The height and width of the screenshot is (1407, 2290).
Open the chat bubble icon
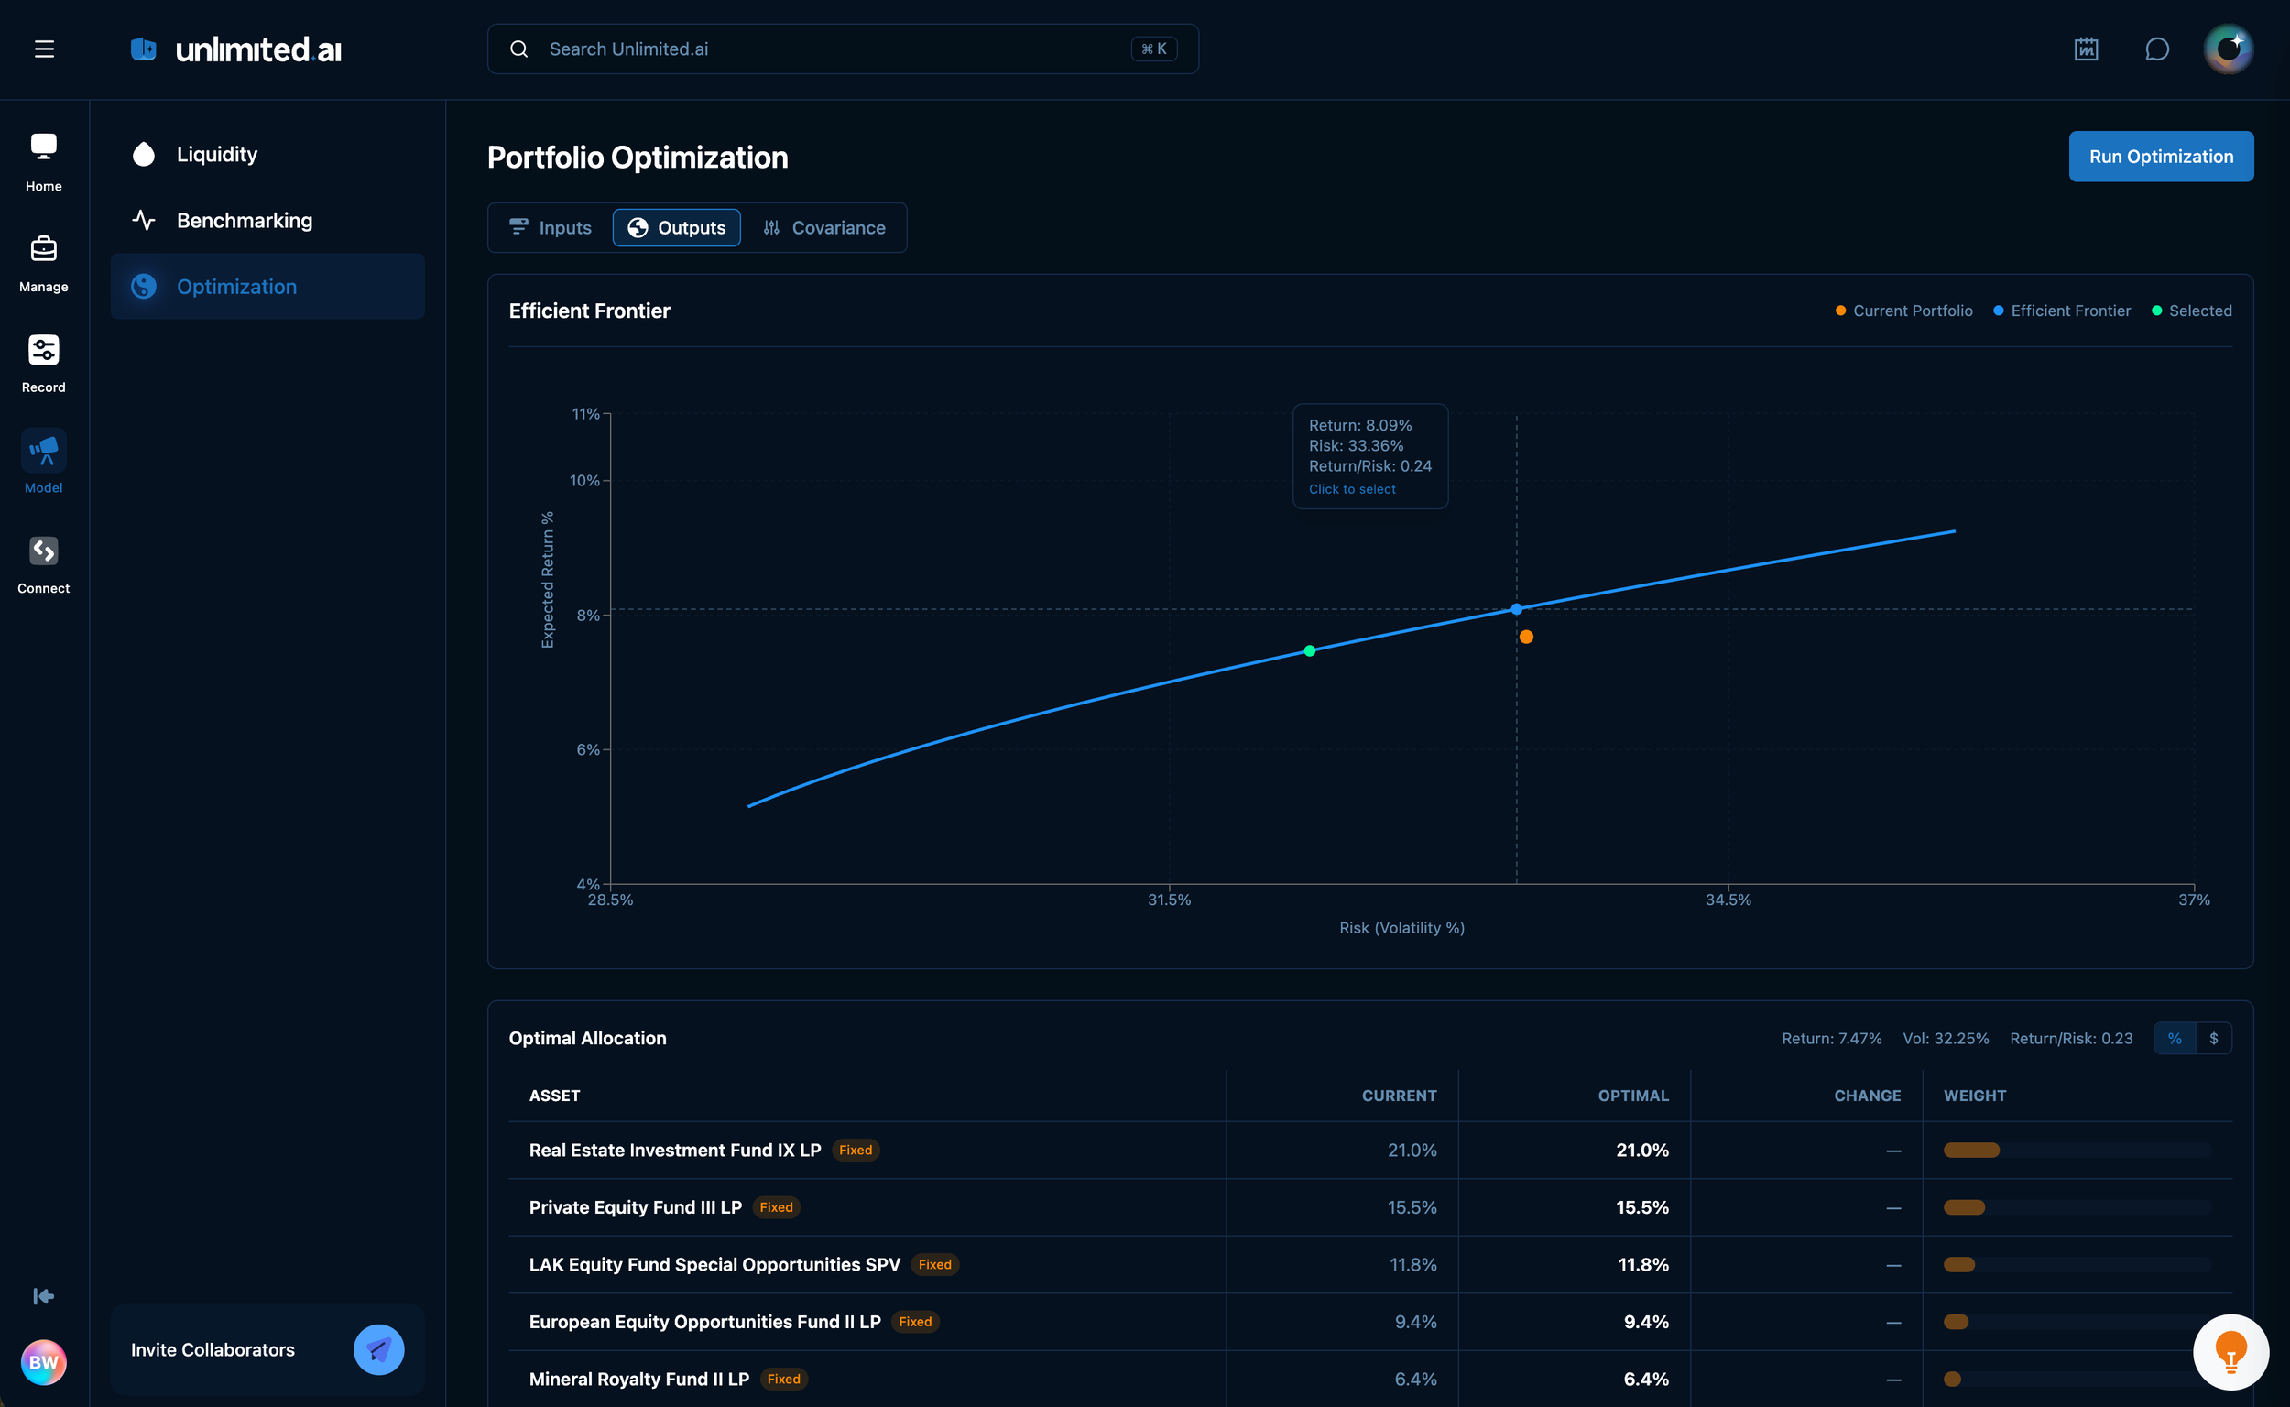pos(2156,49)
